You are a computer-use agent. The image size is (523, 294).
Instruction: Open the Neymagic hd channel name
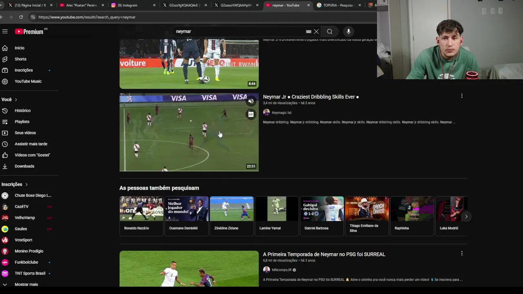point(282,113)
